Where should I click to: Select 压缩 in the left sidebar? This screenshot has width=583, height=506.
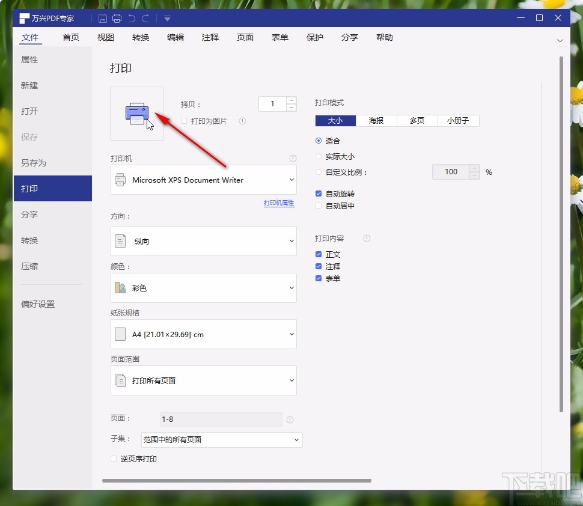coord(30,266)
